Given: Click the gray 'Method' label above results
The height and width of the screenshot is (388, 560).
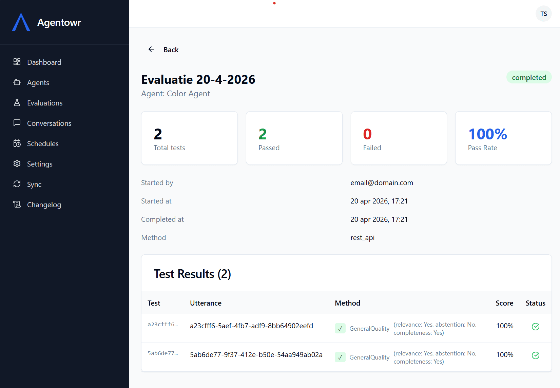Looking at the screenshot, I should pos(154,238).
